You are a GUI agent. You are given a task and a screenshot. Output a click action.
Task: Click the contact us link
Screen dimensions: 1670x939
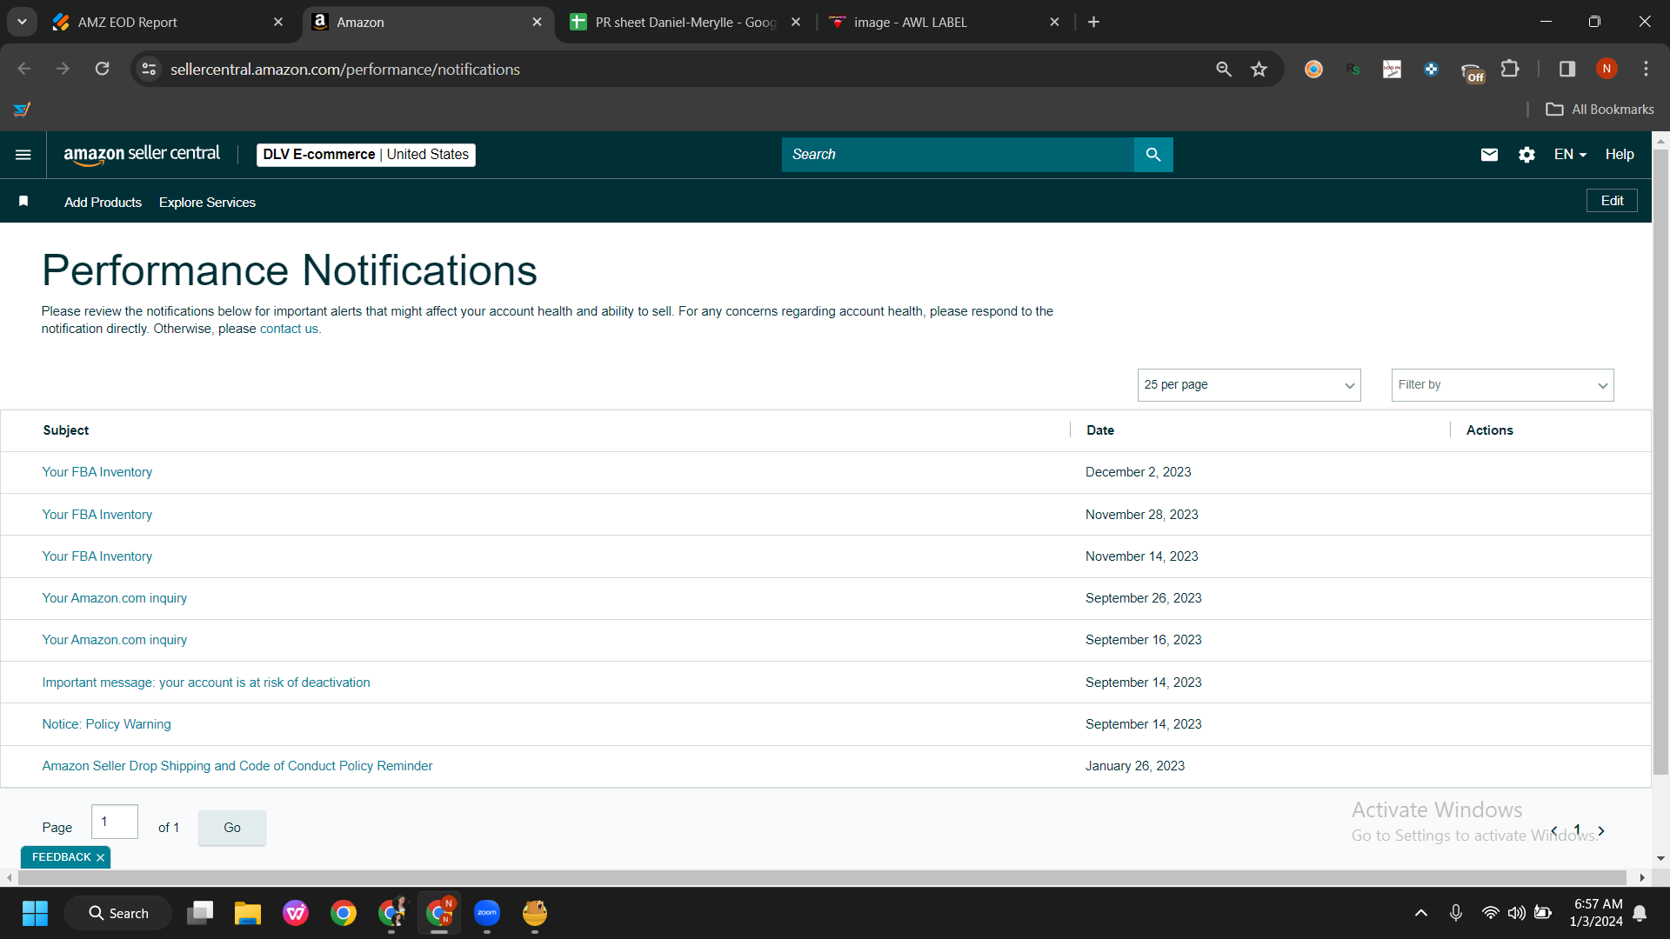coord(290,329)
